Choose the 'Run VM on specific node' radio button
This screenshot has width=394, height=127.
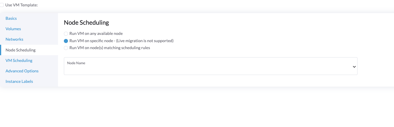click(x=66, y=41)
